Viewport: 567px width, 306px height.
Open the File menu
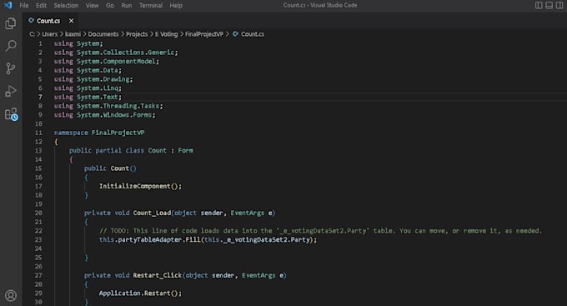tap(24, 6)
